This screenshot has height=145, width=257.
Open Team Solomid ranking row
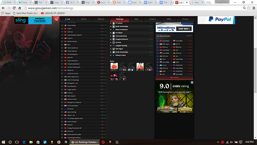(x=84, y=51)
